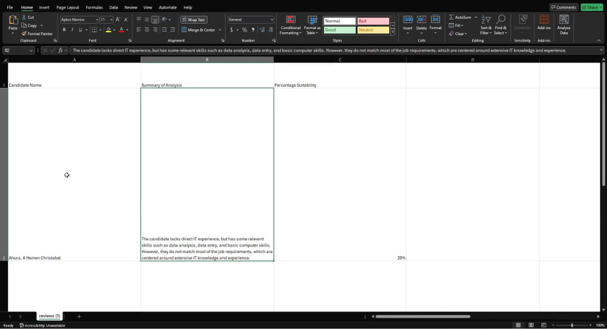
Task: Apply percent style number format
Action: point(244,30)
